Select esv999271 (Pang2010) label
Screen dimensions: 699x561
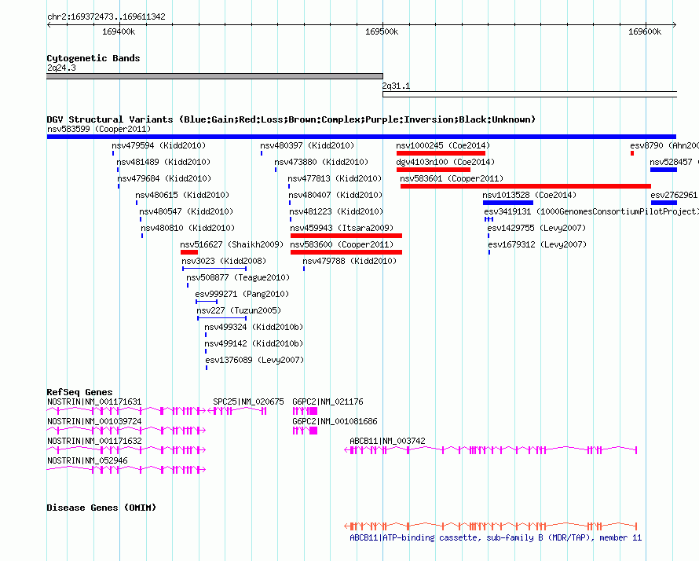242,294
